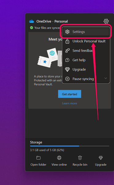Choose Upgrade in the gear menu

[86, 69]
